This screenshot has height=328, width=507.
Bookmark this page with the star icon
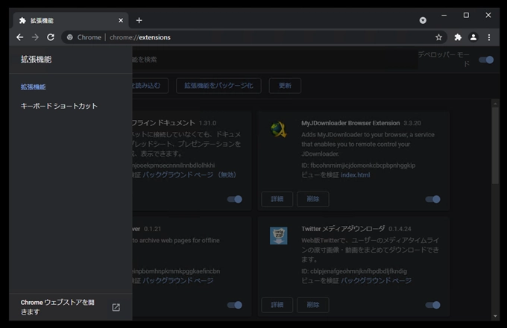click(438, 37)
